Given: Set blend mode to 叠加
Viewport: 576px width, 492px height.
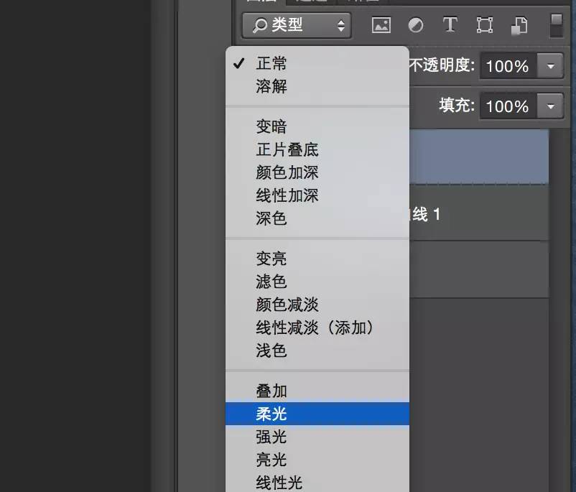Looking at the screenshot, I should pyautogui.click(x=271, y=391).
